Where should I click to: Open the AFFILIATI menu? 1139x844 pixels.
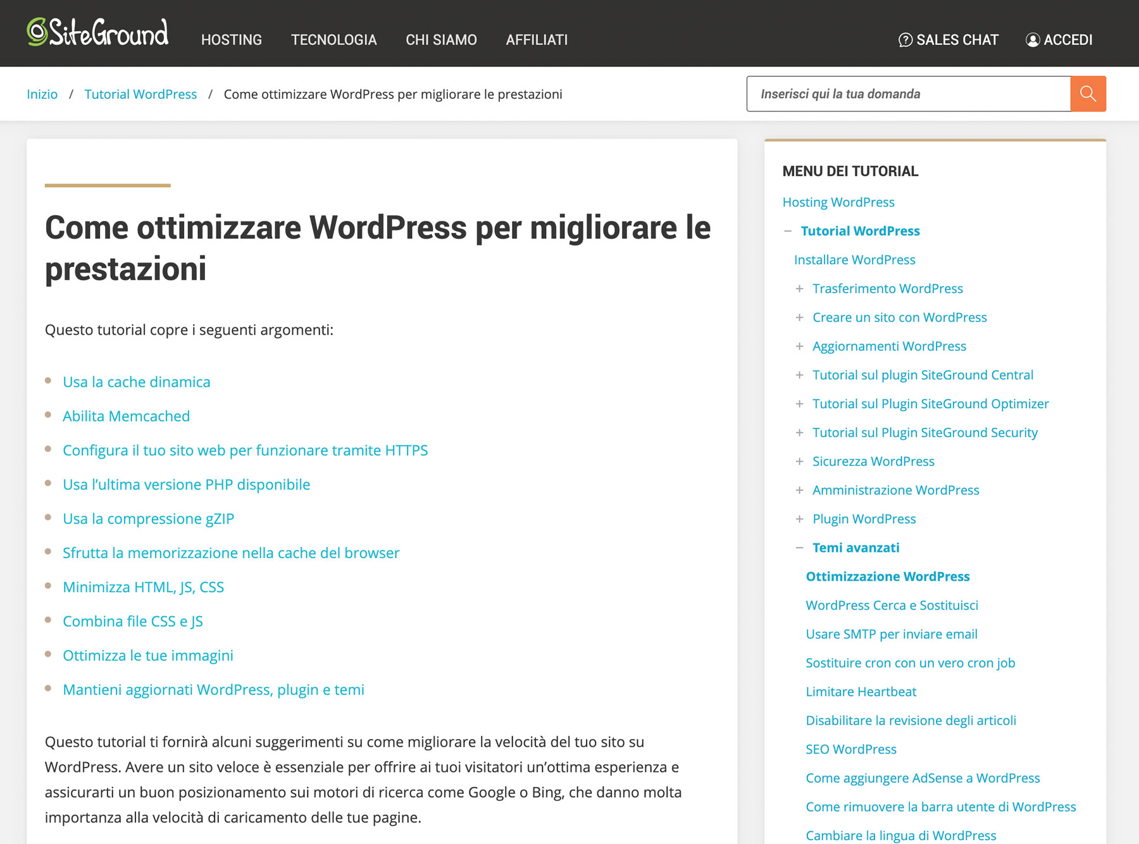point(537,40)
